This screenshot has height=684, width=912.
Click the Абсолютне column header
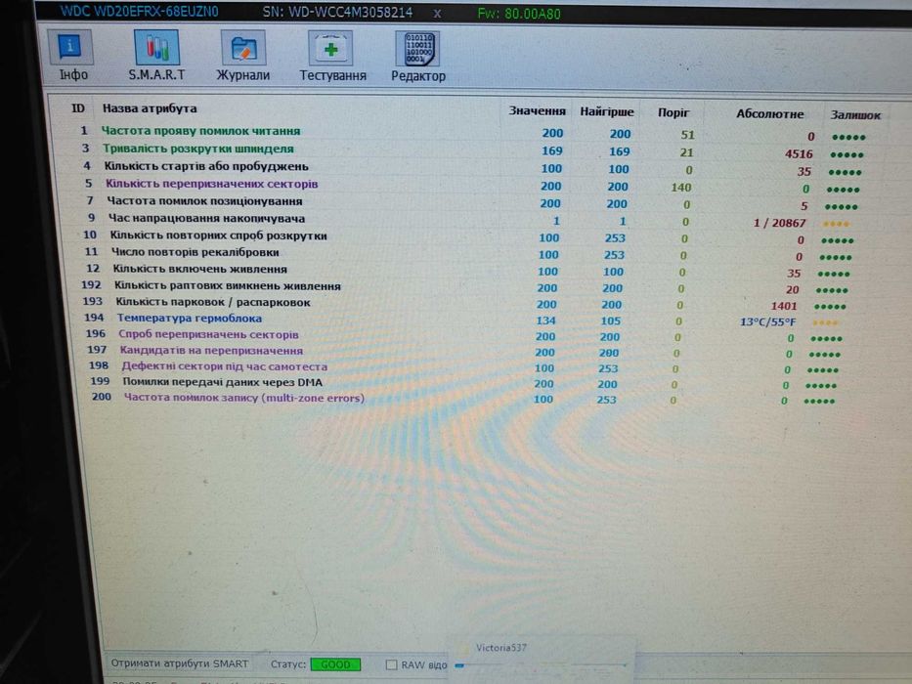click(769, 113)
